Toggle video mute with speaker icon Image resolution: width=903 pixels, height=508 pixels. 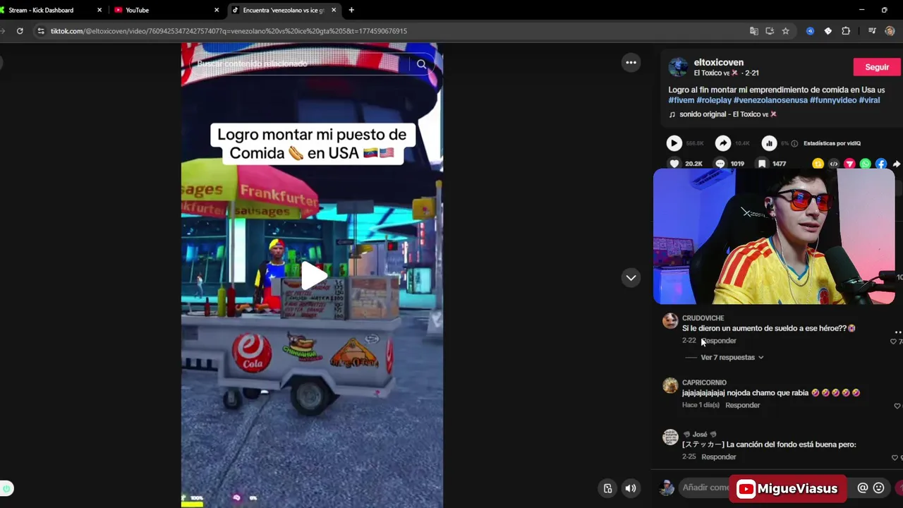(631, 488)
